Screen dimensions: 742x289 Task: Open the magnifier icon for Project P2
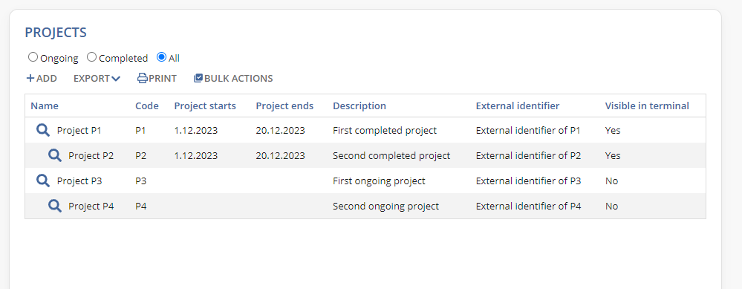(54, 155)
